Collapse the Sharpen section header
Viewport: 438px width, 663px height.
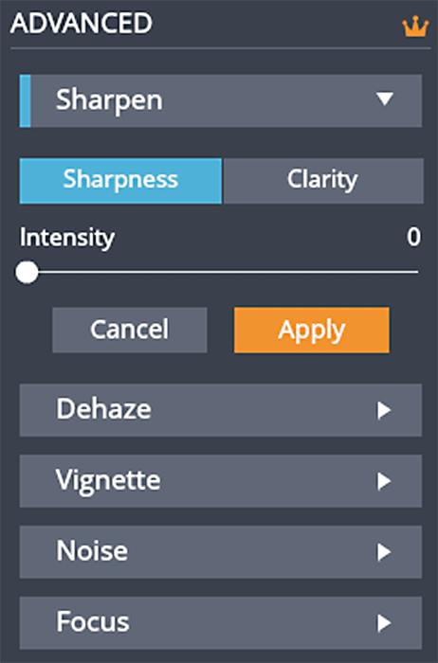pos(221,100)
